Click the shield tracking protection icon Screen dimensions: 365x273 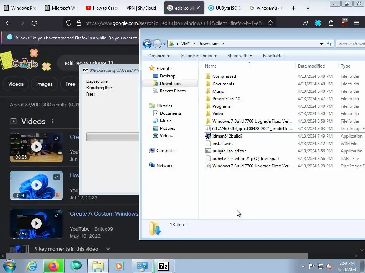69,23
